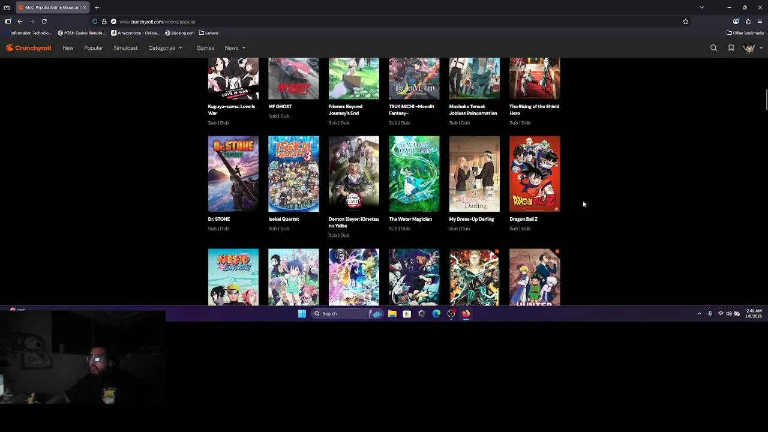
Task: Open the browser extensions puzzle icon
Action: (748, 22)
